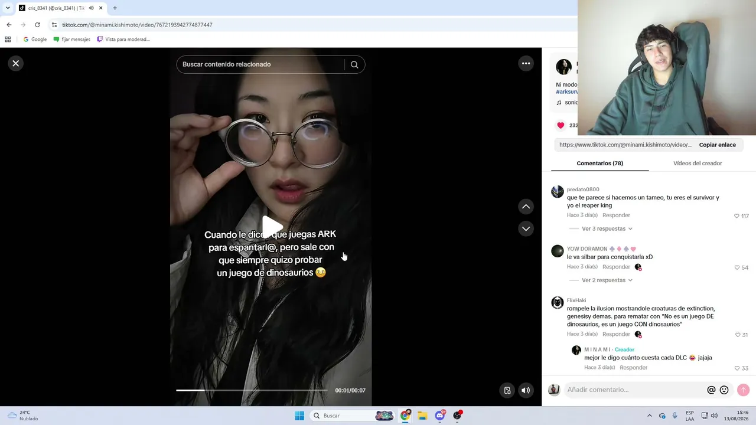This screenshot has height=425, width=756.
Task: Open the Google bookmark
Action: 35,40
